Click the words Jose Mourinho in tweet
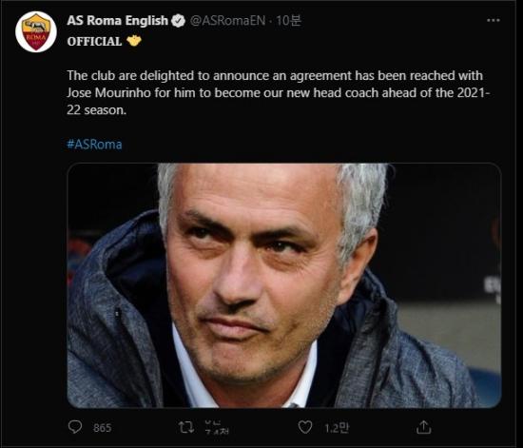Screen dimensions: 523x448 [x=109, y=92]
